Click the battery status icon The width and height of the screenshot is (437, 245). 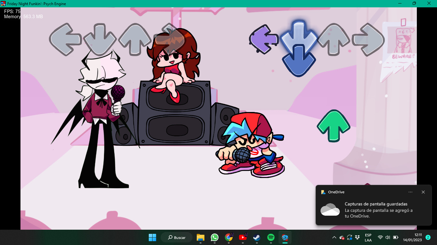coord(395,237)
